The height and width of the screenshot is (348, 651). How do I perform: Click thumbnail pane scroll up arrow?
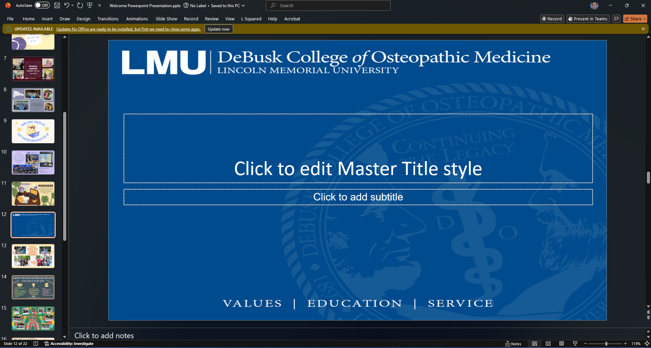point(64,37)
